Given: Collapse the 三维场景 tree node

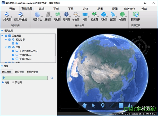Looking at the screenshot, I should click(x=2, y=36).
